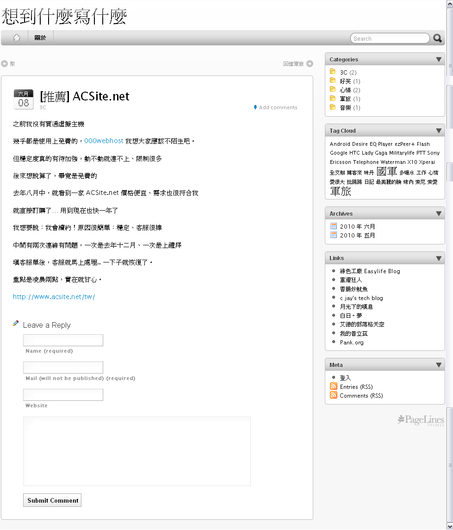Image resolution: width=453 pixels, height=530 pixels.
Task: Open the Waterman tag
Action: (x=393, y=162)
